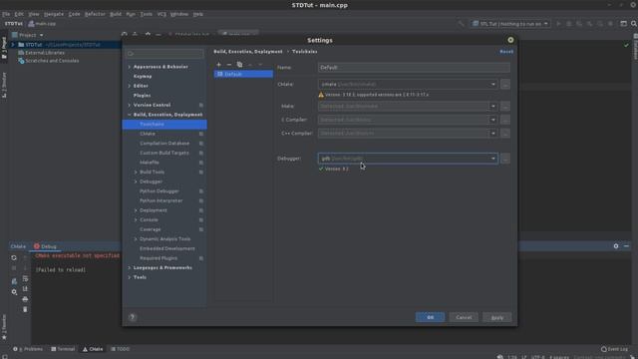Browse for the C Compiler path

(505, 120)
